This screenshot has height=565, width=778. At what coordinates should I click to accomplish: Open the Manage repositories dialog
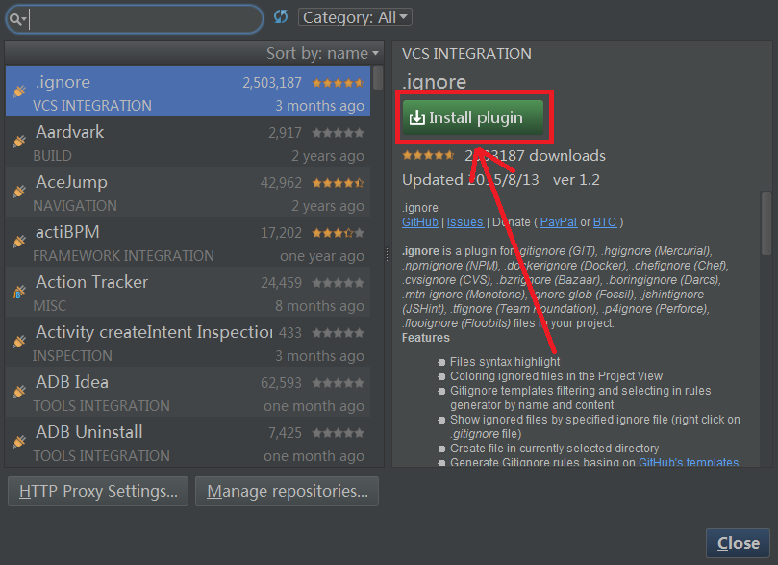287,491
